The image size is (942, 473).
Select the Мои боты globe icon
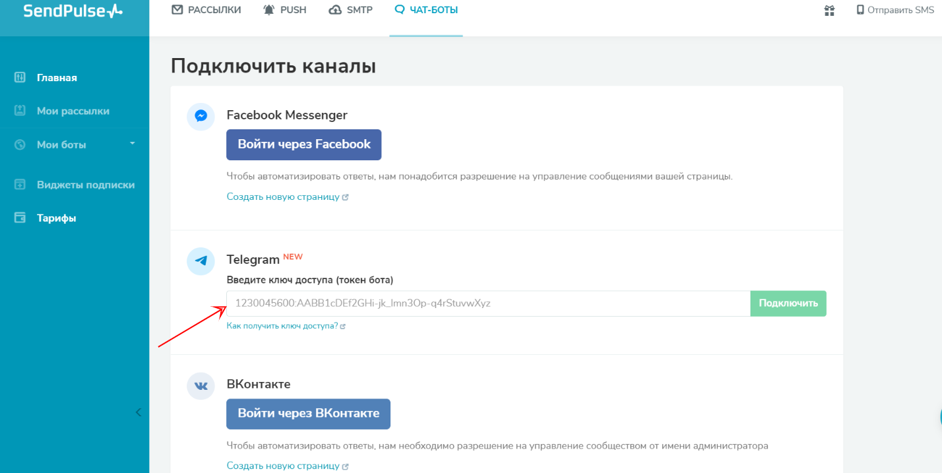20,144
